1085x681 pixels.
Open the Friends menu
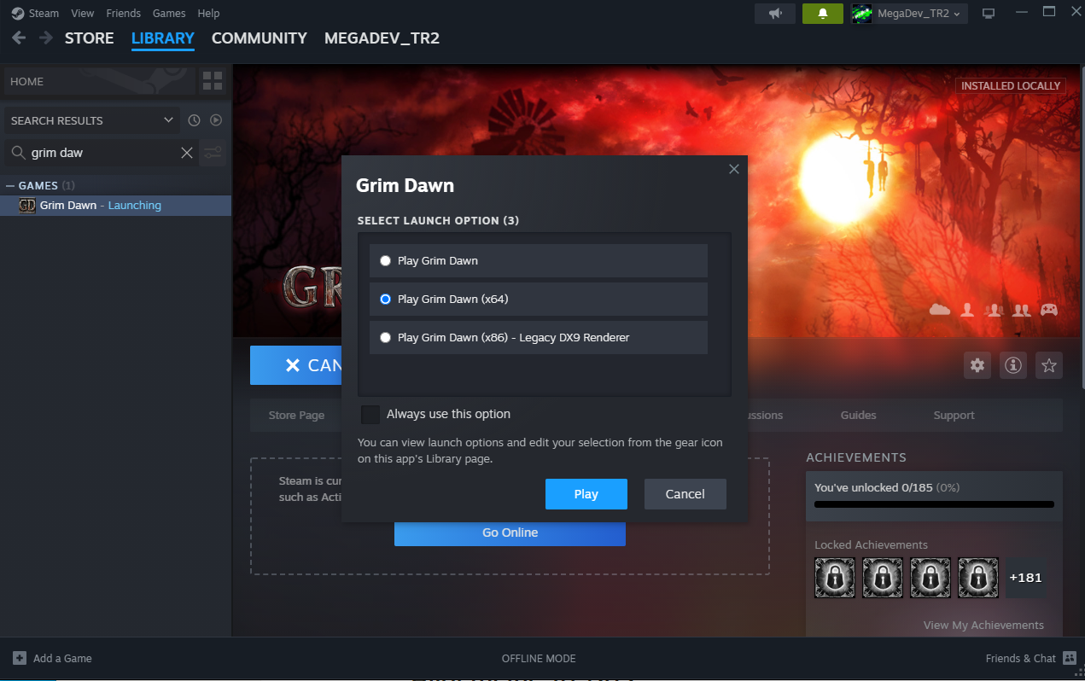[x=124, y=14]
